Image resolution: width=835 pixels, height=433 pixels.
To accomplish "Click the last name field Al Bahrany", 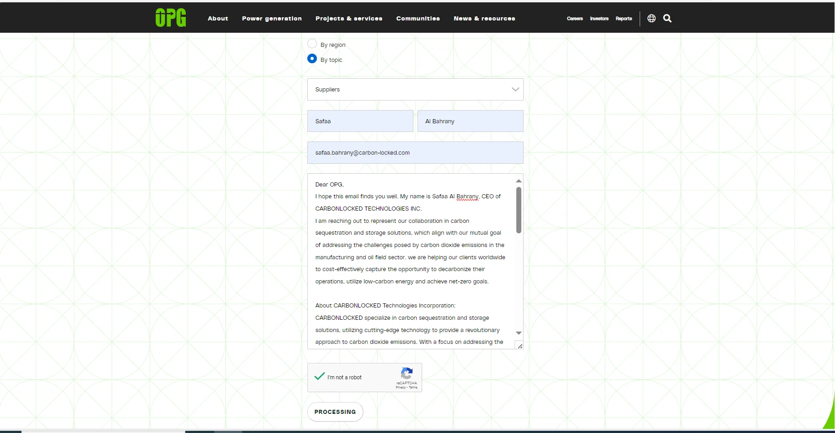I will click(x=470, y=121).
